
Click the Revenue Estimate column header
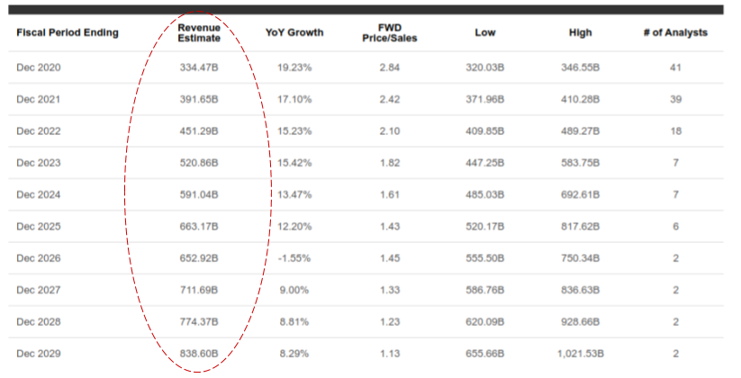(x=199, y=33)
